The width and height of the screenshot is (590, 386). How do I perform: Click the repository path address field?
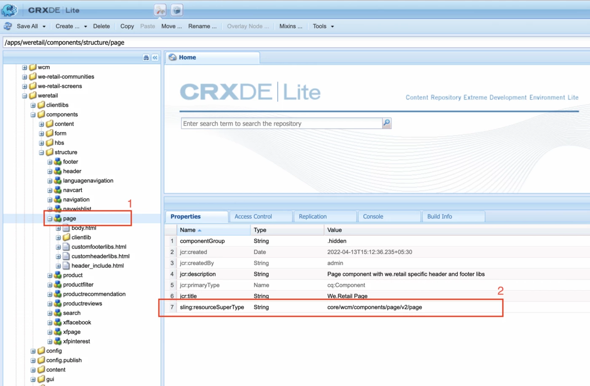pyautogui.click(x=296, y=43)
